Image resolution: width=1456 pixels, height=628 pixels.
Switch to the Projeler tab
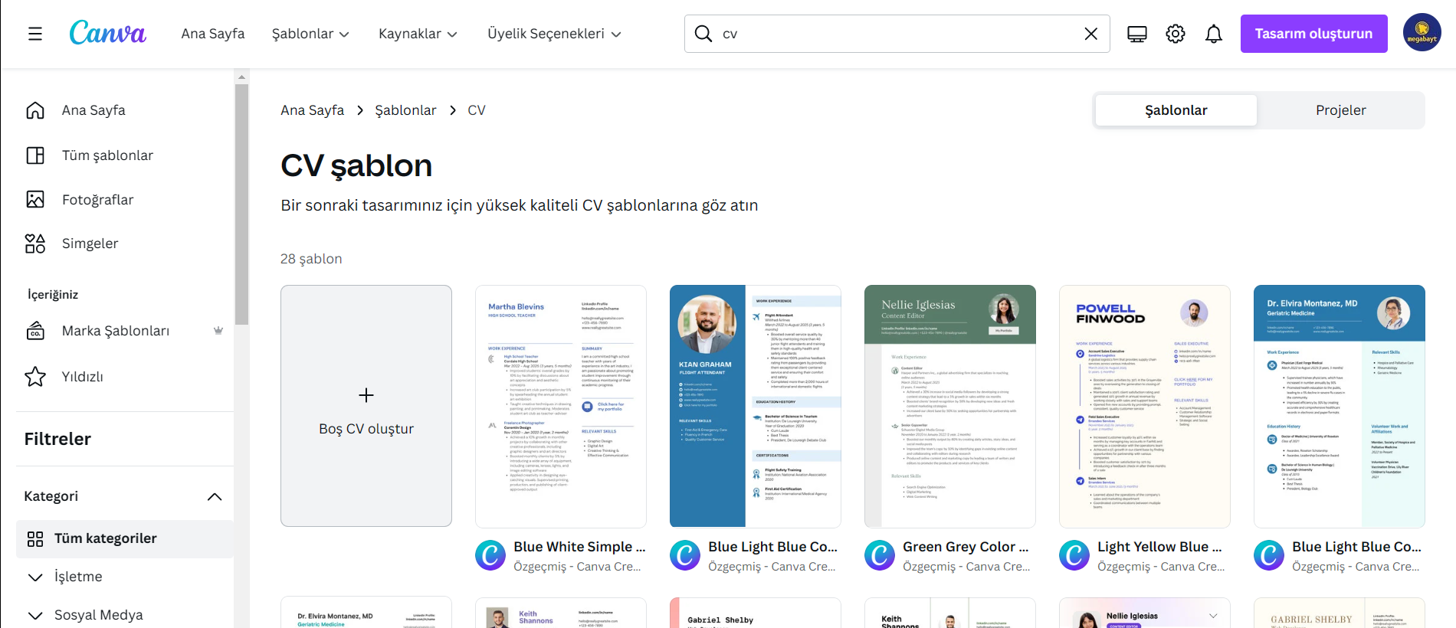(x=1340, y=110)
